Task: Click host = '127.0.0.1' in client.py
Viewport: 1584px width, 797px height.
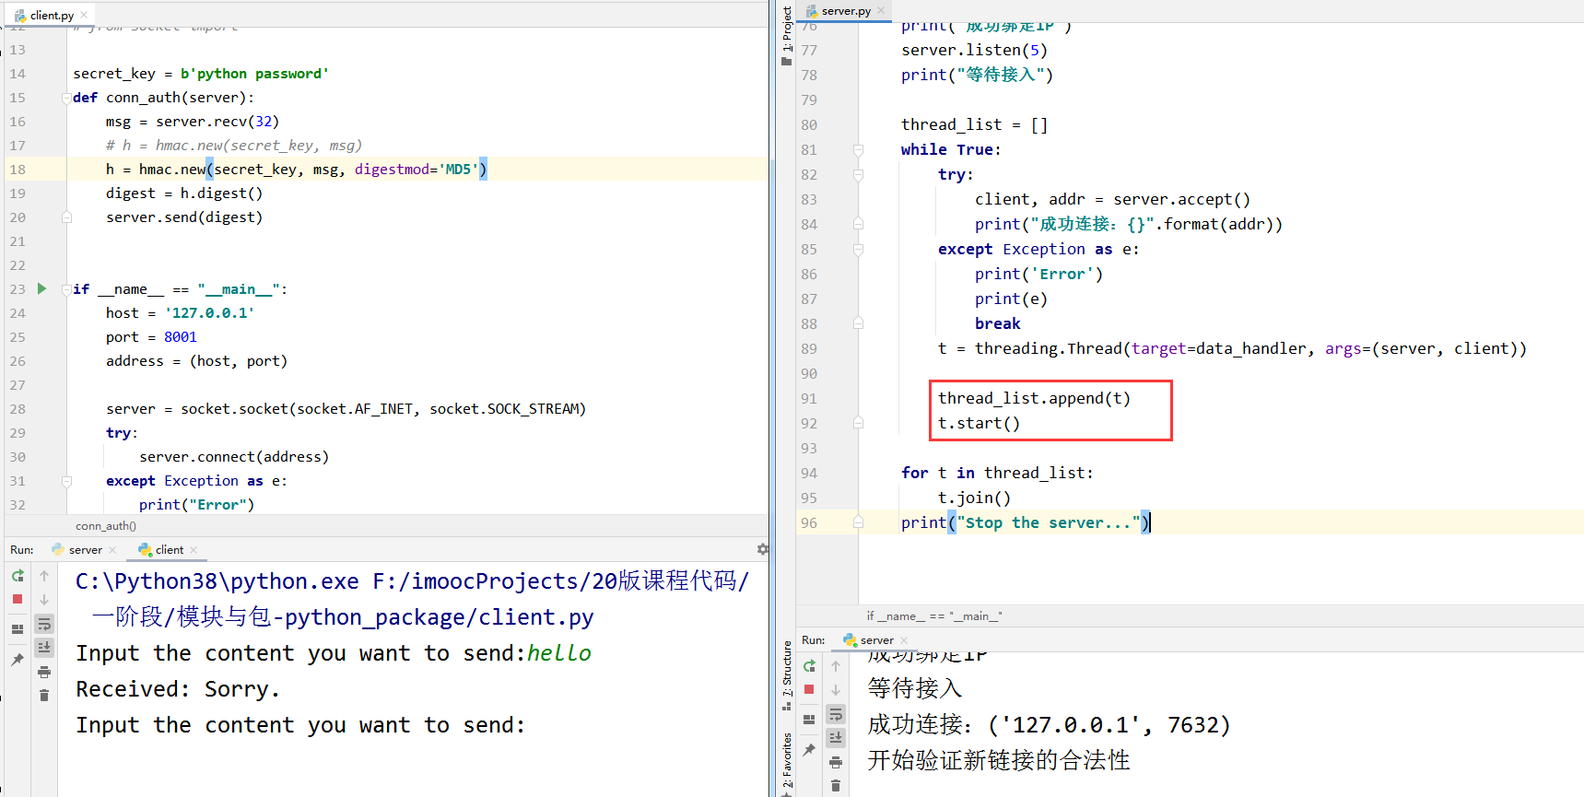Action: pos(180,313)
